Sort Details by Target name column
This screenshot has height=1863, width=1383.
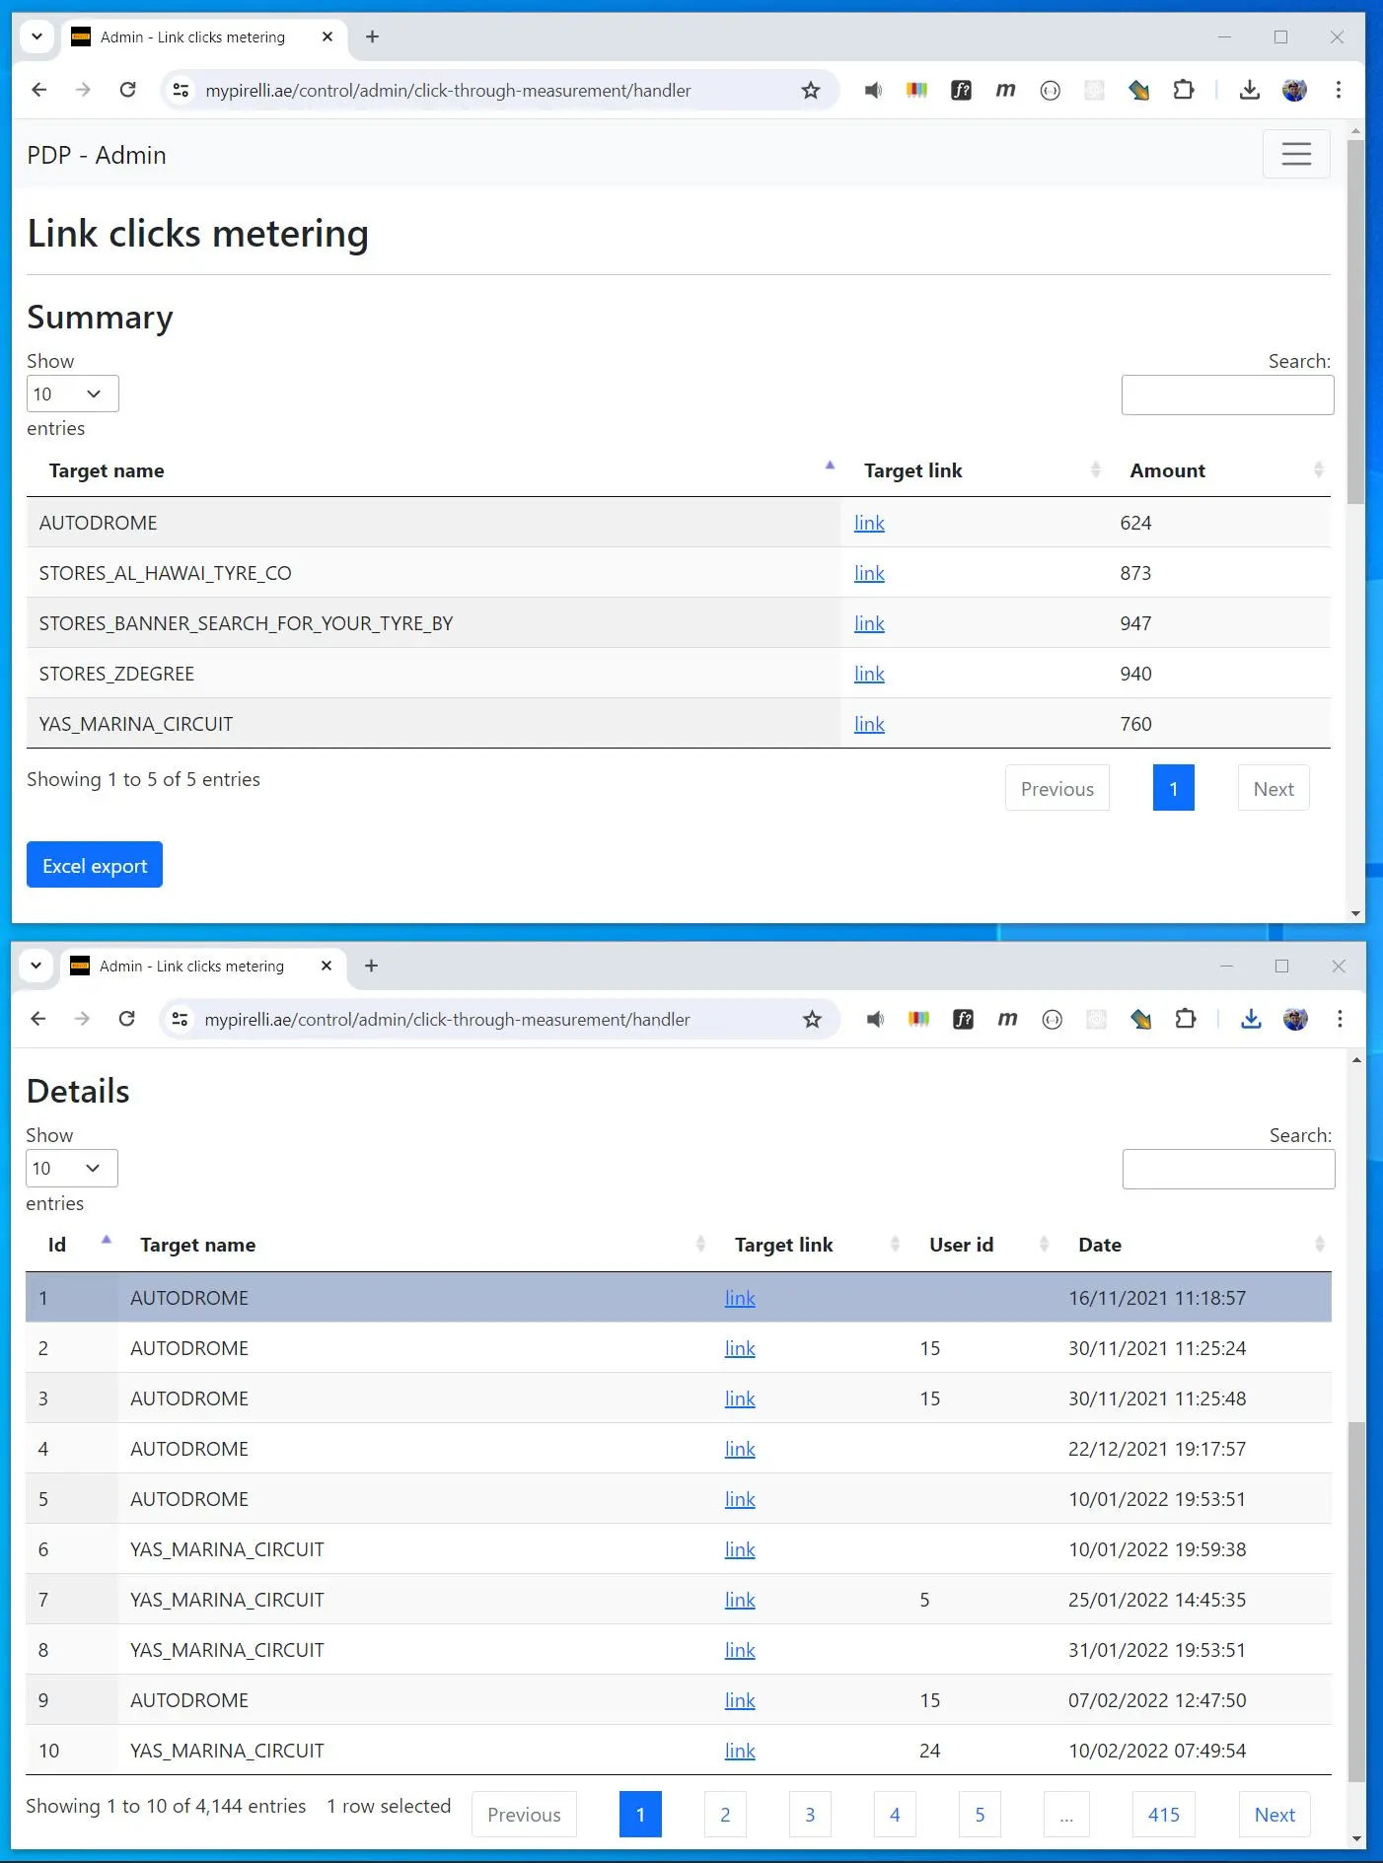414,1245
